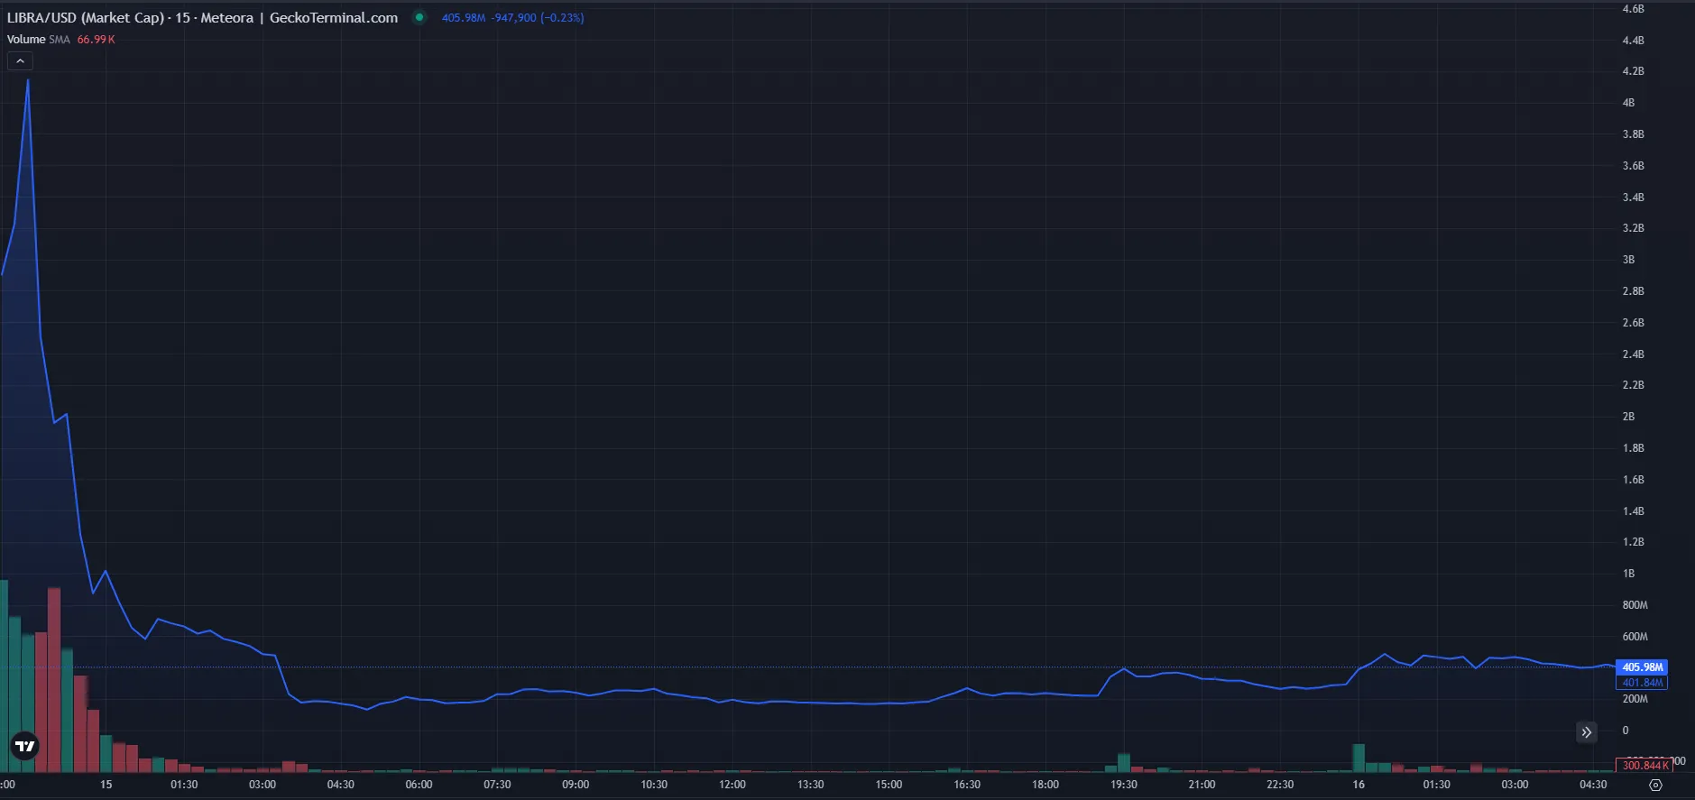
Task: Collapse the indicator legend with the chevron
Action: (20, 61)
